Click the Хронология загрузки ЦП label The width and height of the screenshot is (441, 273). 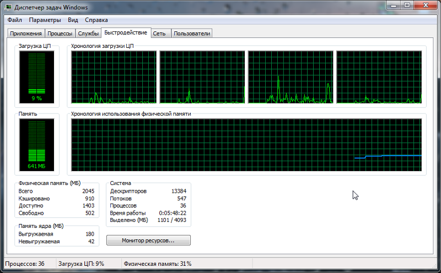[103, 46]
